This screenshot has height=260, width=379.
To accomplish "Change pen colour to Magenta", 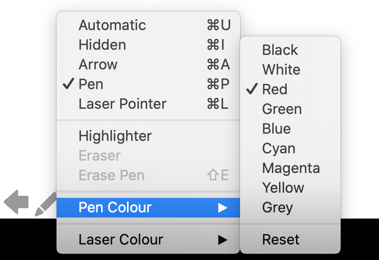I will (290, 168).
